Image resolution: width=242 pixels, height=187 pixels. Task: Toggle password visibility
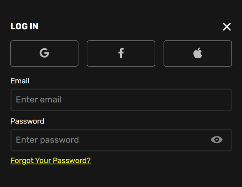click(x=217, y=140)
